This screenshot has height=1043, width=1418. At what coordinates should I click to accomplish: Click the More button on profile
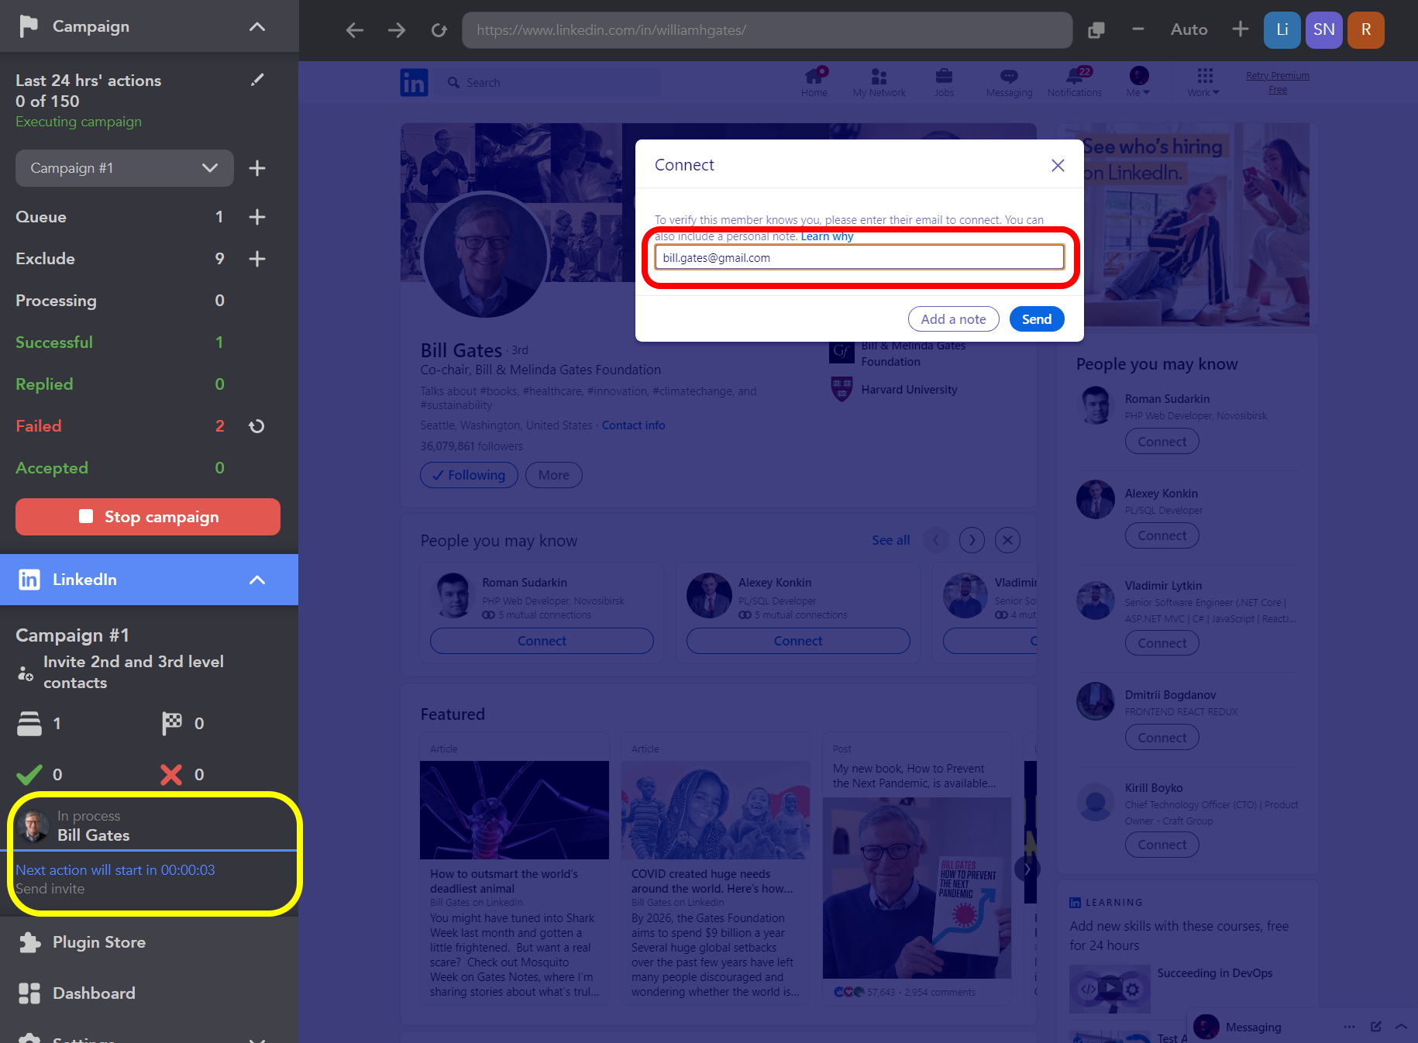(553, 475)
